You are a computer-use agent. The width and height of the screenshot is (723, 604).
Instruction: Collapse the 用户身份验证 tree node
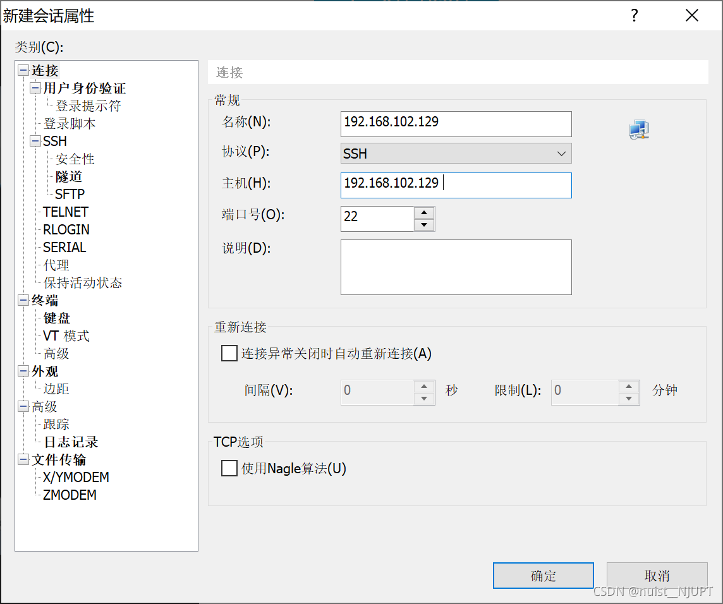tap(35, 88)
